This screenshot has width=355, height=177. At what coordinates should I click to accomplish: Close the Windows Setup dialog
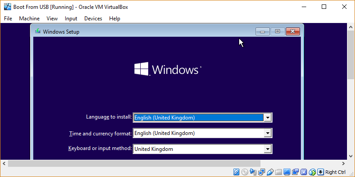pos(293,31)
